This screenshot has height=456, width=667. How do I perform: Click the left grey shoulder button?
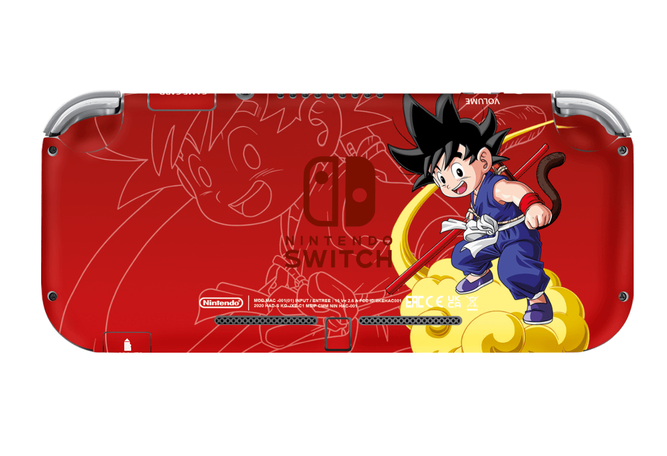tap(83, 112)
